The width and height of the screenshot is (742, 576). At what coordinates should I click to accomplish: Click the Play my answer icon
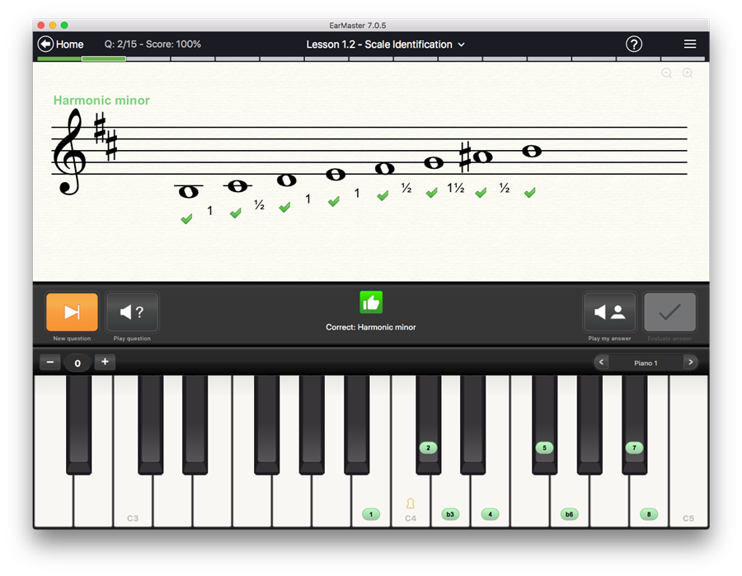[609, 312]
